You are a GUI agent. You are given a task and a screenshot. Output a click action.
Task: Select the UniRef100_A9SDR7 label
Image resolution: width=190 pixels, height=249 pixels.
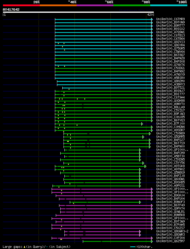(170, 130)
